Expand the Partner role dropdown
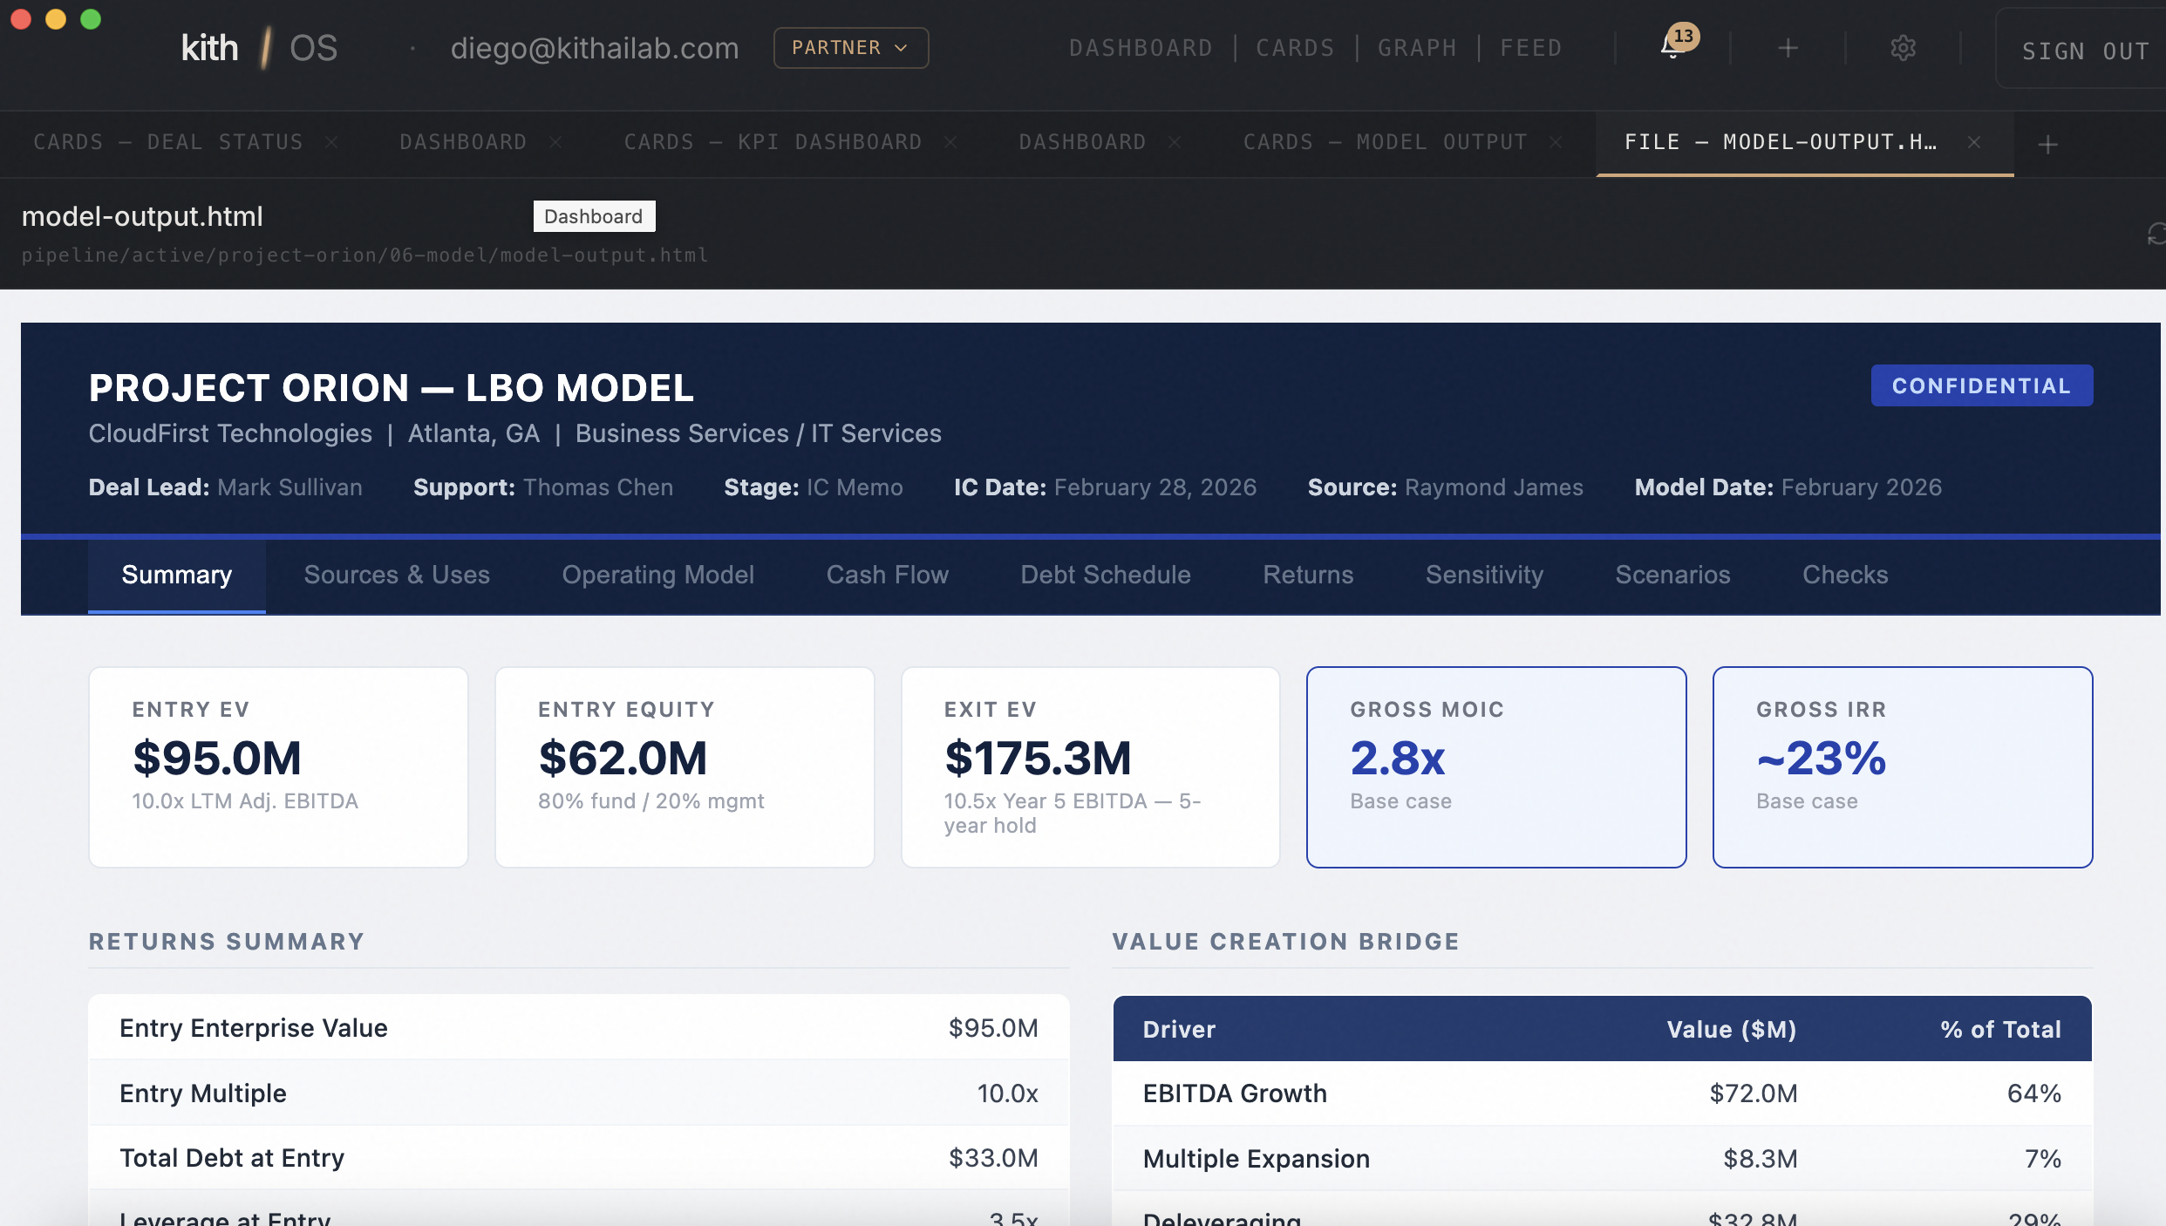Image resolution: width=2166 pixels, height=1226 pixels. [x=850, y=48]
